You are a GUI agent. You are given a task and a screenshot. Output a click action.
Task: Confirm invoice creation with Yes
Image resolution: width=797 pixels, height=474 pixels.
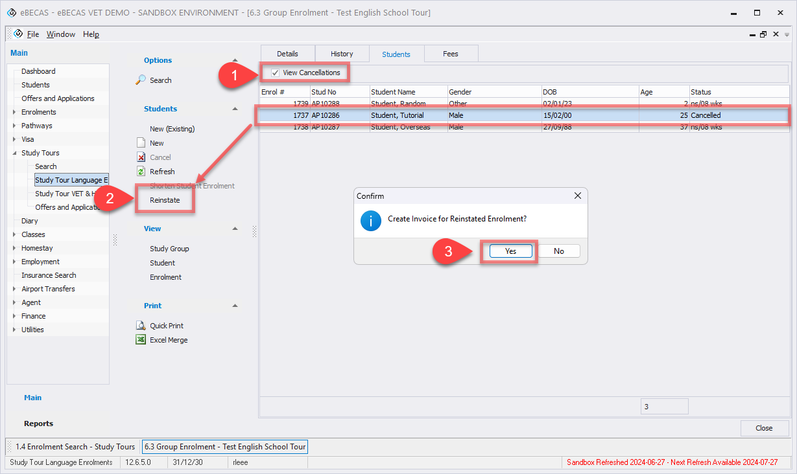pyautogui.click(x=510, y=251)
